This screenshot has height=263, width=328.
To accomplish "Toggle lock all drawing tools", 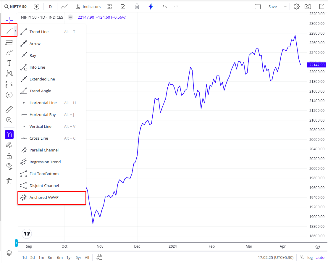I will point(9,156).
